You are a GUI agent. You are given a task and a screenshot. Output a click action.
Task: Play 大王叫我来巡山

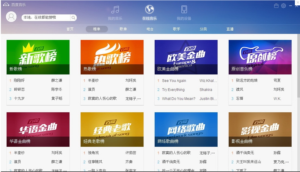click(248, 162)
